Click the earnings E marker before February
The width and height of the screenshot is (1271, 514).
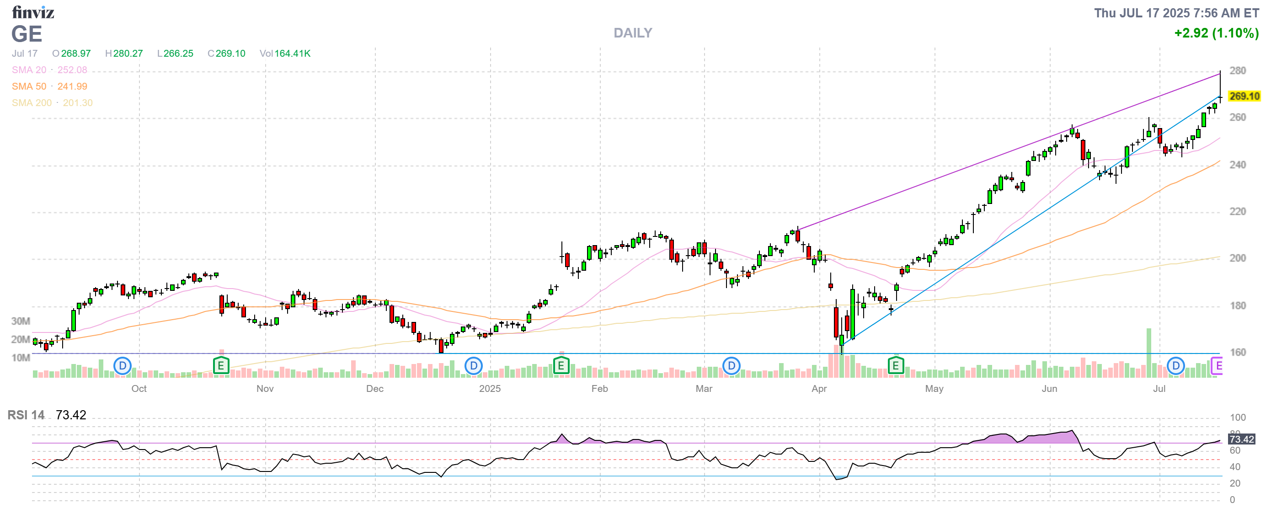point(561,366)
